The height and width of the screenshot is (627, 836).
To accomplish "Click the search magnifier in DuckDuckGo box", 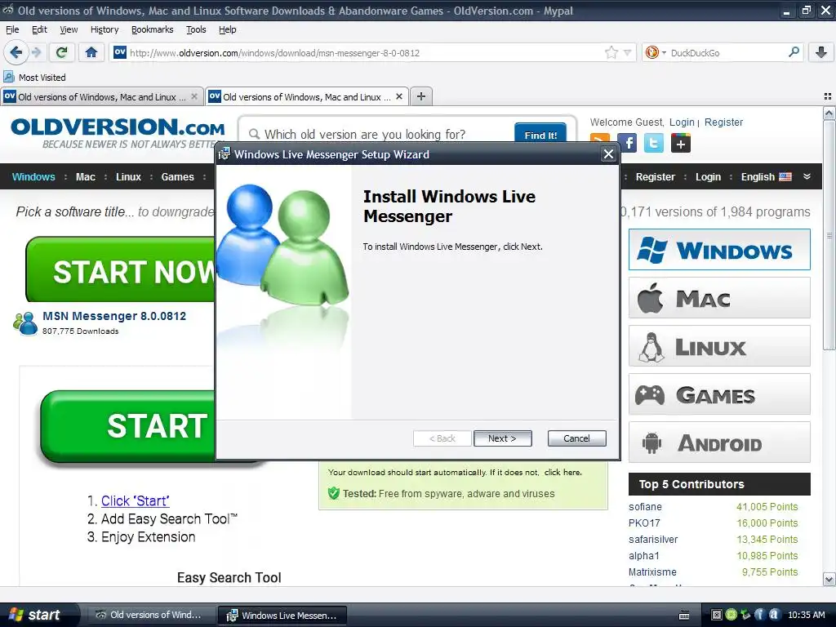I will 794,52.
